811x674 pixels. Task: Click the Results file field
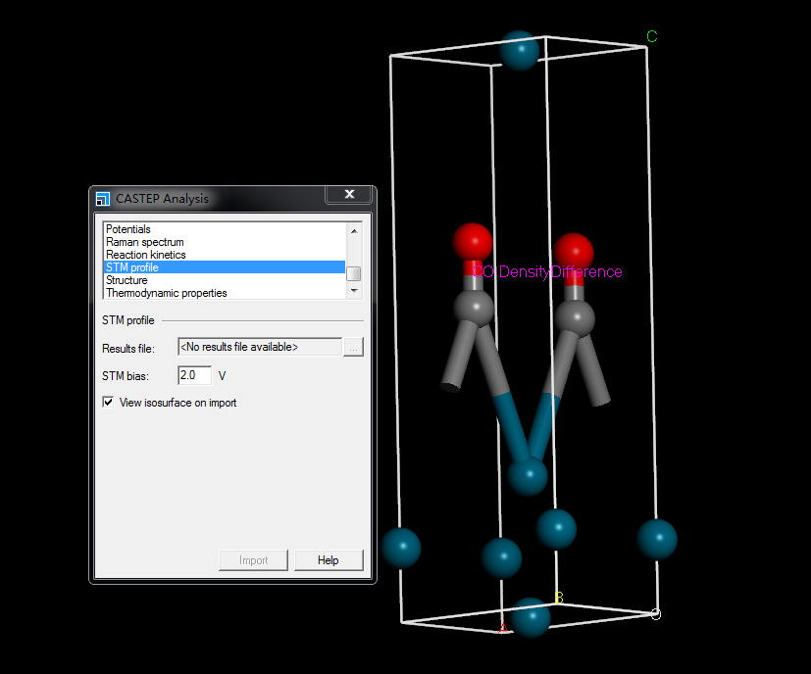[x=260, y=347]
